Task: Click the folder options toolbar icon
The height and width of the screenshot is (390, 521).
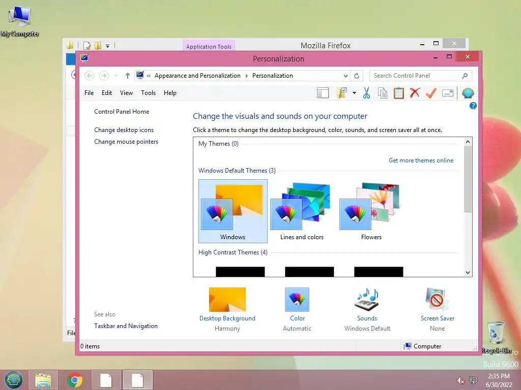Action: tap(342, 93)
